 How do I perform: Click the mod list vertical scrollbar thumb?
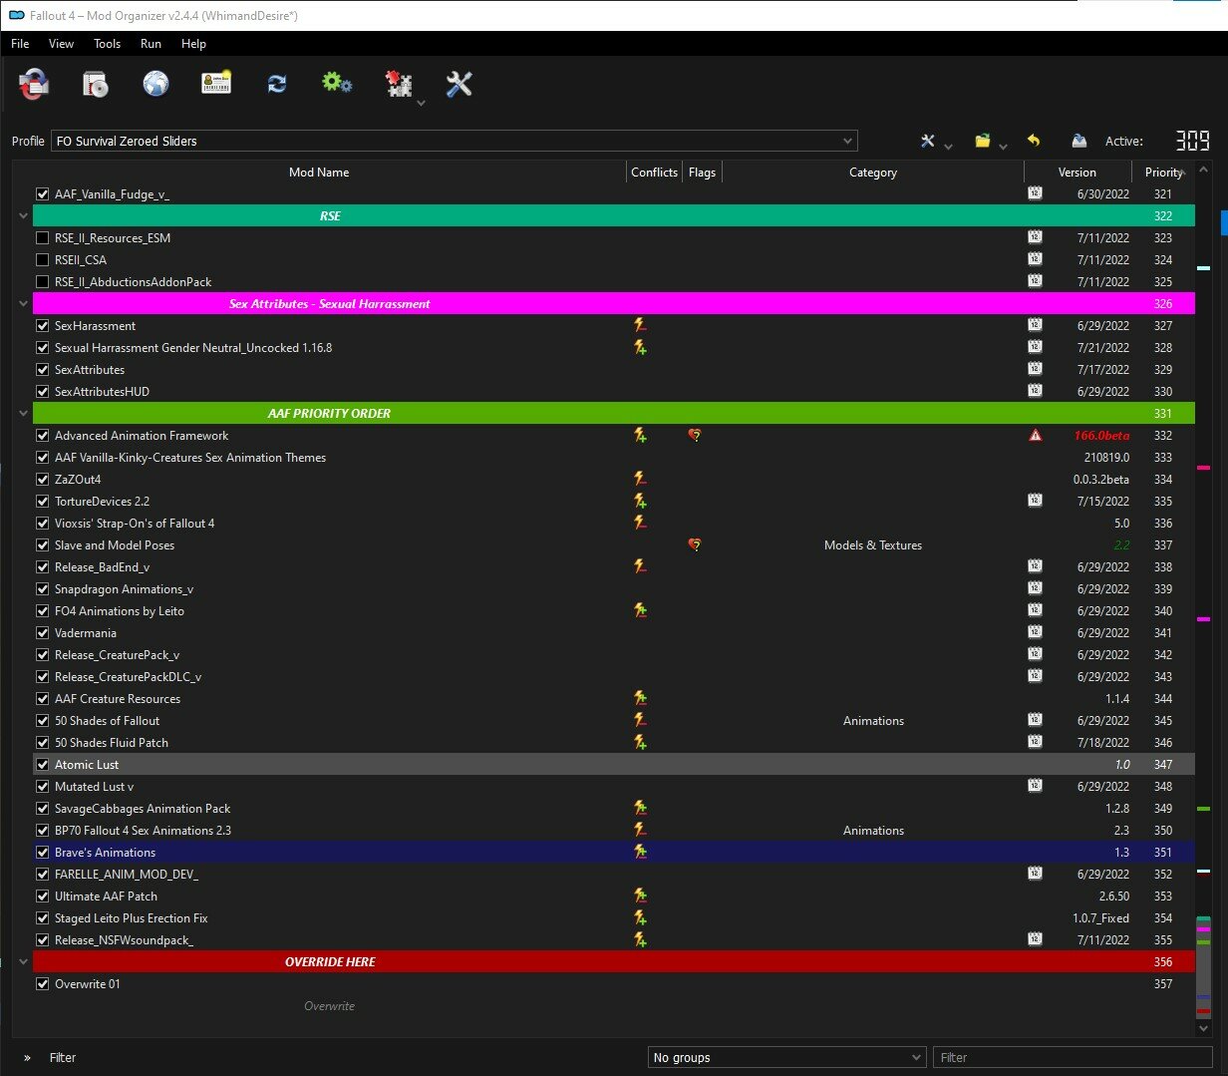pyautogui.click(x=1203, y=967)
